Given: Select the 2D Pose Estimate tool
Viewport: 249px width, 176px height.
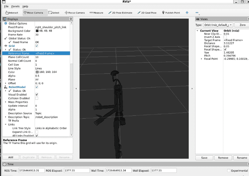Looking at the screenshot, I should [120, 13].
